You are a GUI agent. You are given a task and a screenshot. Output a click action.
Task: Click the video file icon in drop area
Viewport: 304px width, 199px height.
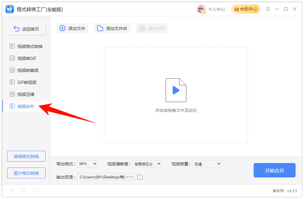(176, 90)
